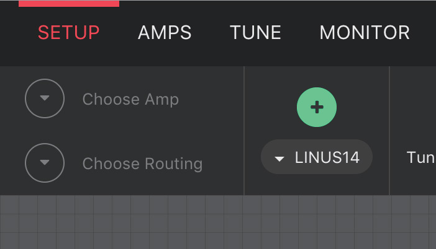Click the partially visible Tun label
This screenshot has height=249, width=436.
pyautogui.click(x=421, y=157)
